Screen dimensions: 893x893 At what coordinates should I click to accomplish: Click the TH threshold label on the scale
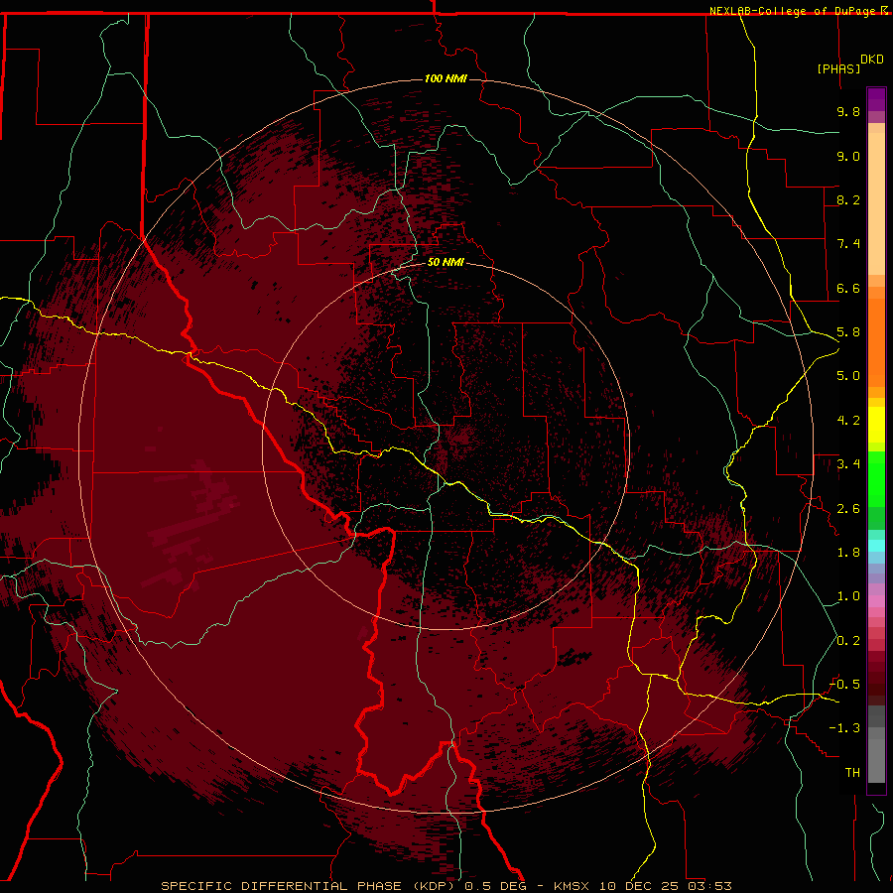[852, 773]
